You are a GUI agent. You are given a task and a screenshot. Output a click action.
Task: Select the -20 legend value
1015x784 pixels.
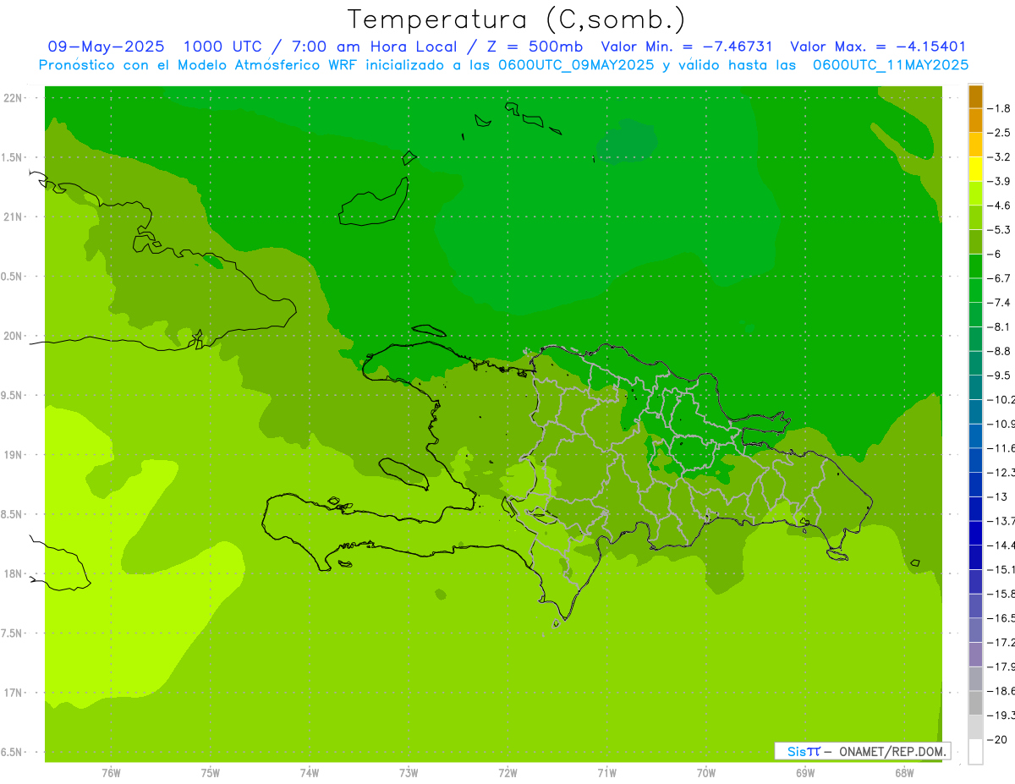pyautogui.click(x=998, y=739)
